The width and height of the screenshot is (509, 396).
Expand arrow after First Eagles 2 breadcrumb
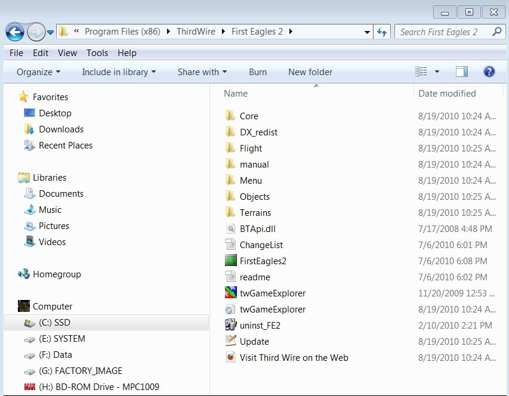click(x=291, y=32)
